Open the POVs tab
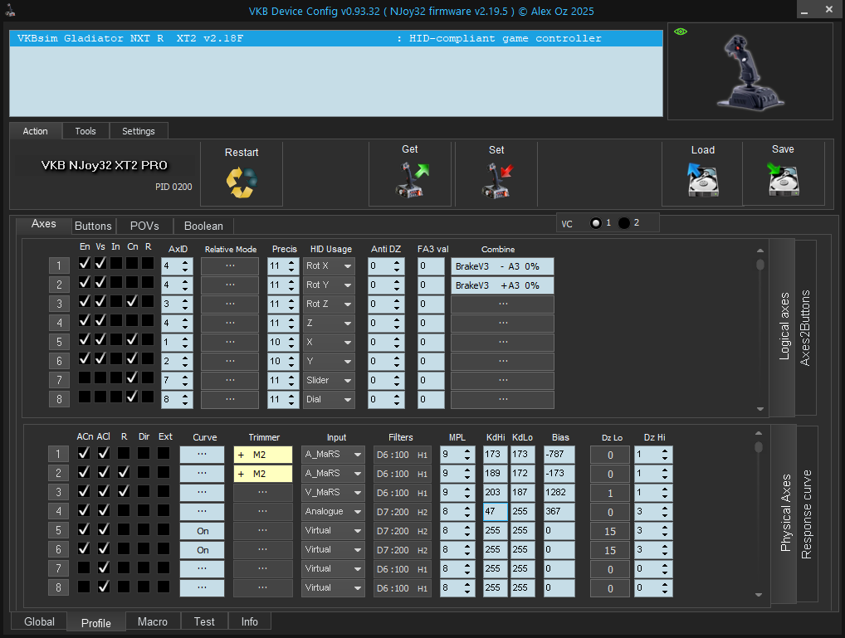The image size is (845, 638). [x=144, y=226]
